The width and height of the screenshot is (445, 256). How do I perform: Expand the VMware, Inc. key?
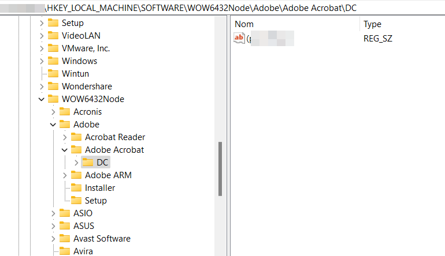(42, 48)
